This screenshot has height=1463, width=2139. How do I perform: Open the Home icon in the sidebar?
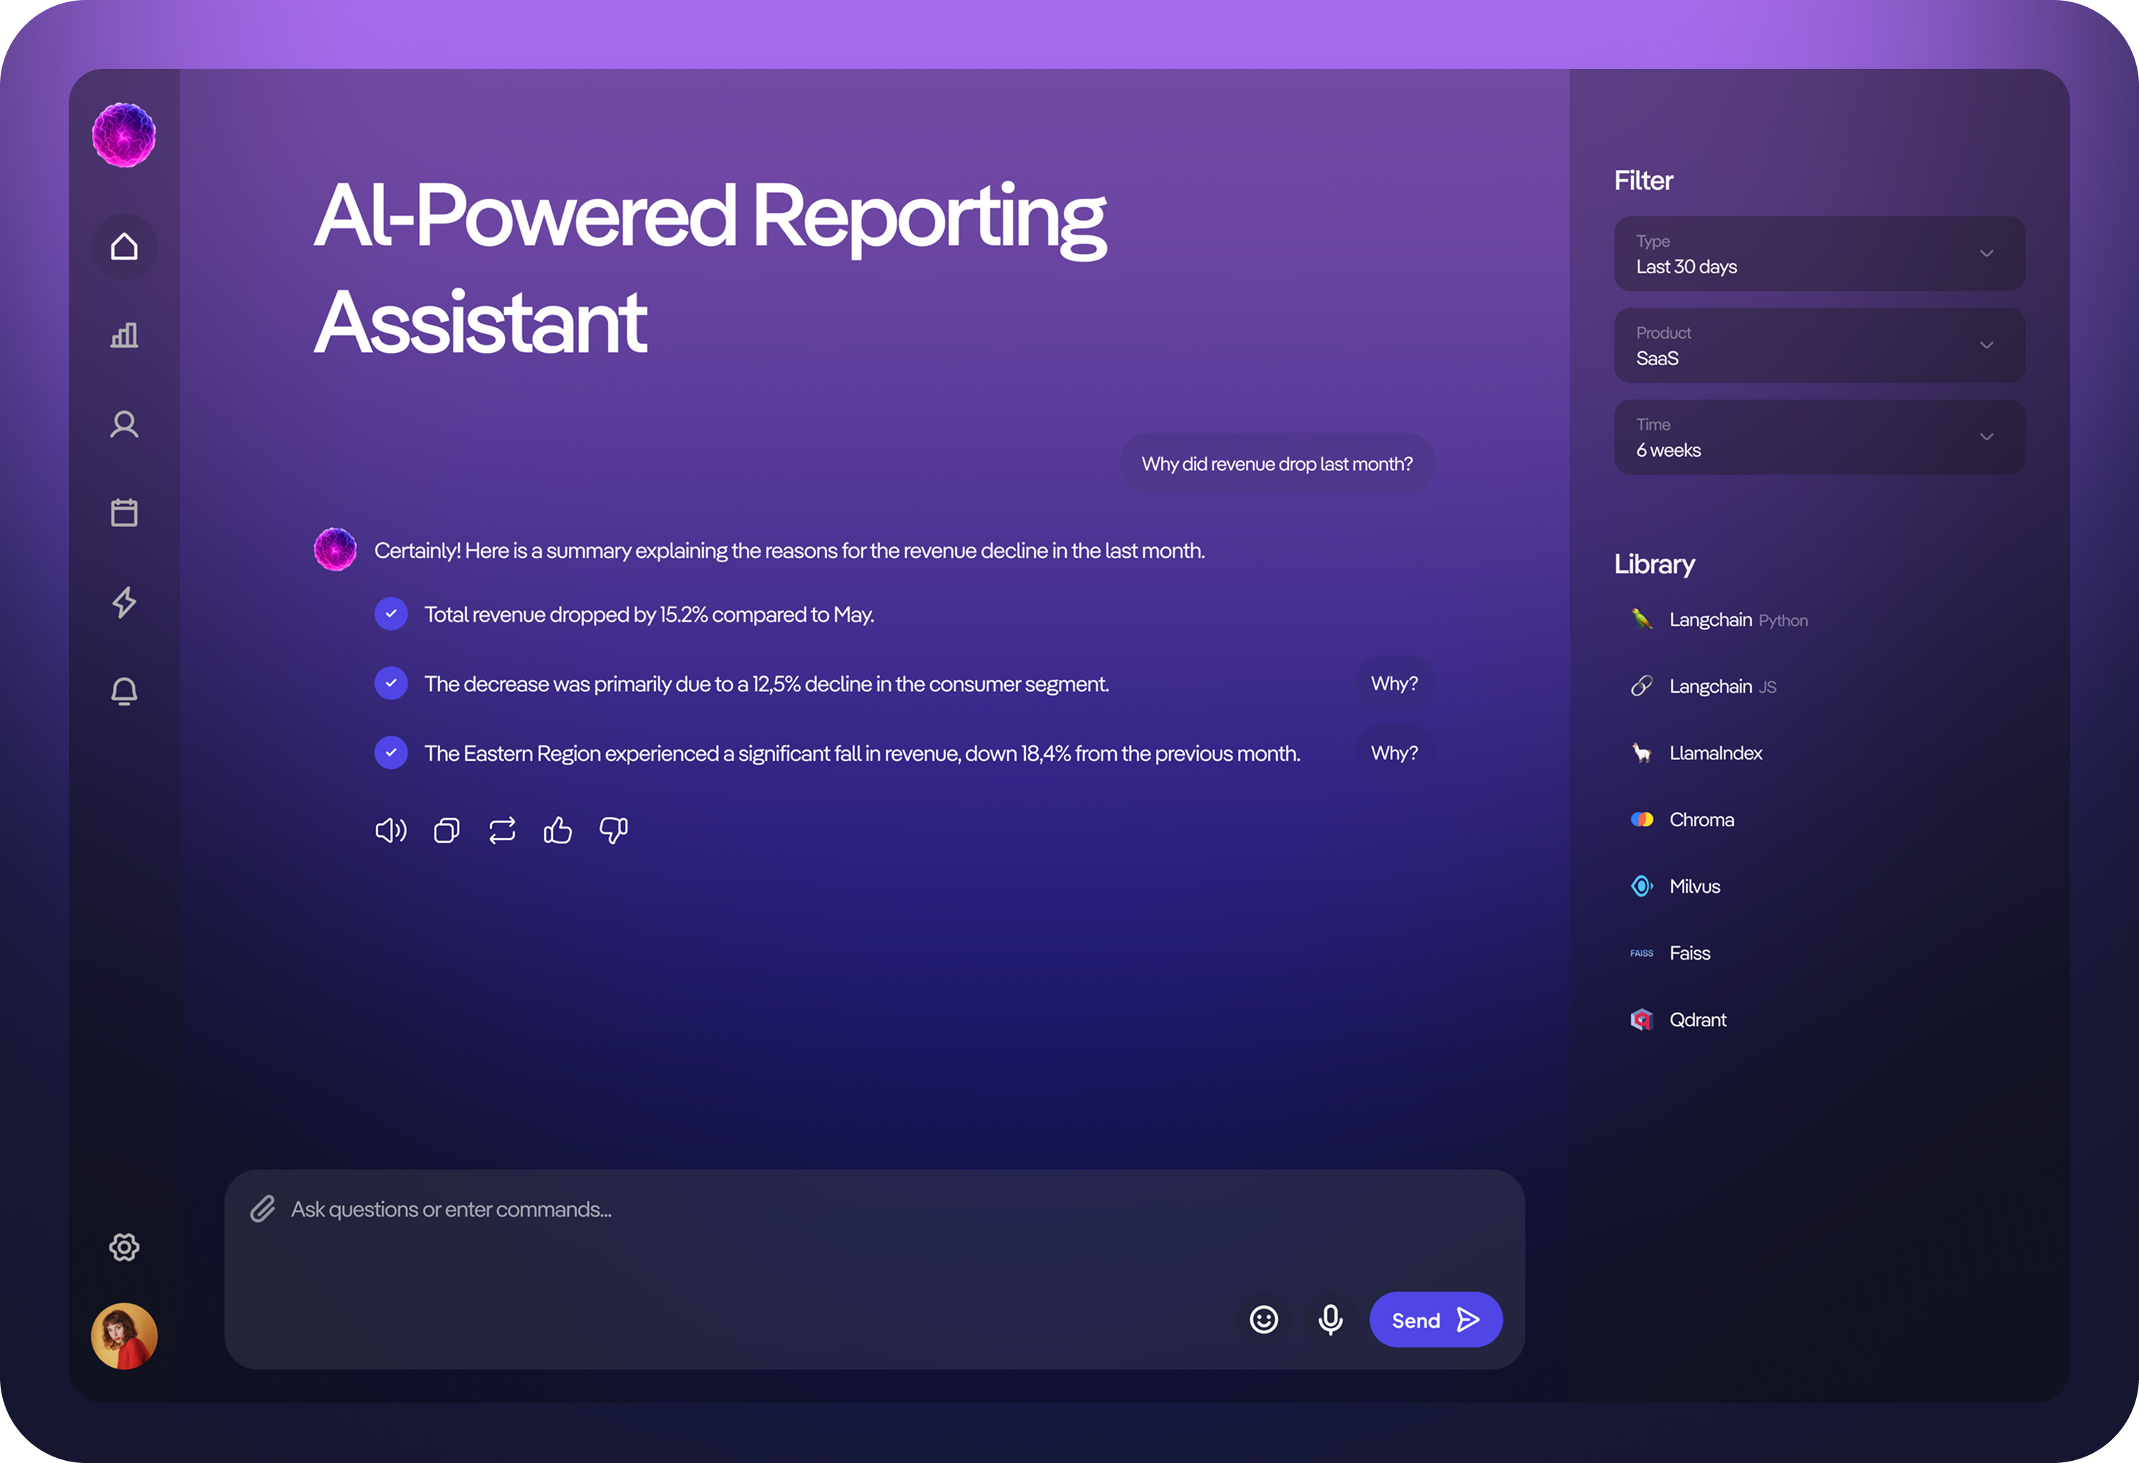point(124,247)
